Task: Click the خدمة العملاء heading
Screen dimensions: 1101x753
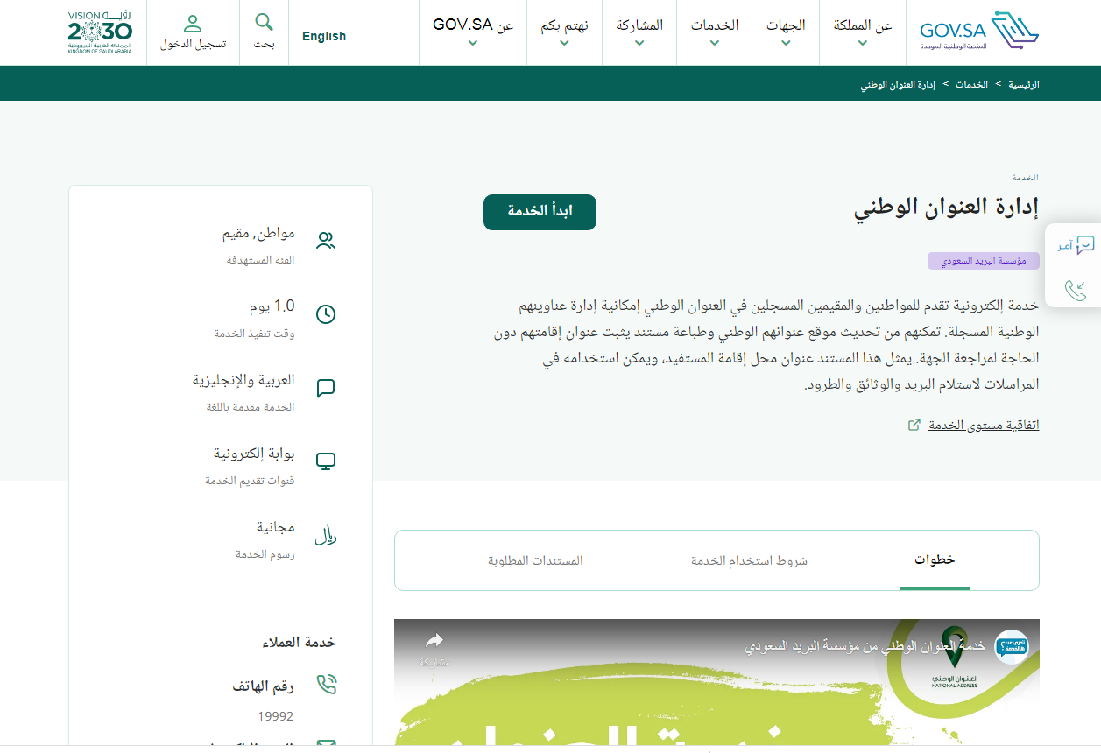Action: (300, 643)
